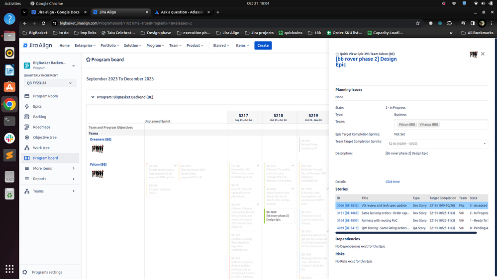Image resolution: width=497 pixels, height=279 pixels.
Task: Collapse the Program: BigBasket Backend section
Action: click(x=93, y=97)
